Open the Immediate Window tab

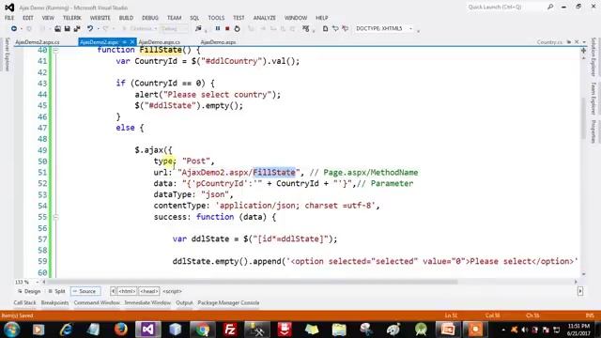click(147, 302)
